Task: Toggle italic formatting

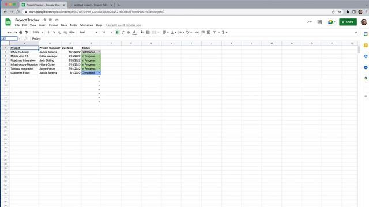Action: 123,32
